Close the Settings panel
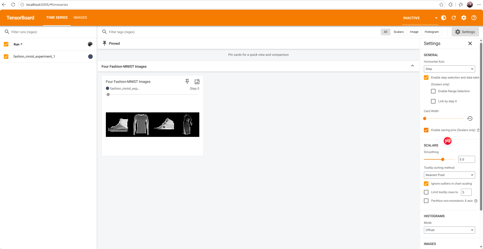This screenshot has height=249, width=483. coord(470,43)
